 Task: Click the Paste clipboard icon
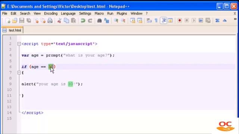[x=74, y=20]
